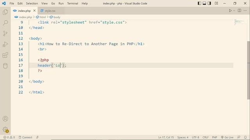
Task: Open the Search view in activity bar
Action: (x=5, y=23)
